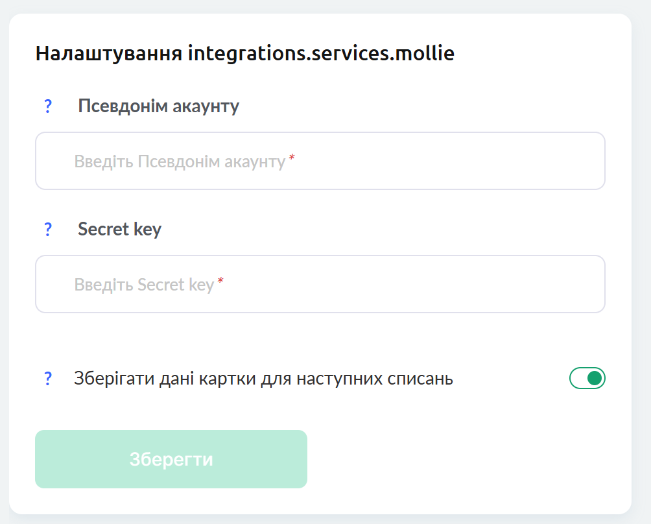Click the word key in Secret key label
This screenshot has height=524, width=651.
pos(147,230)
